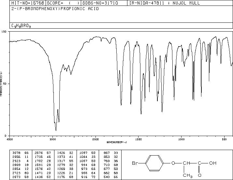The image size is (233, 180).
Task: Click the 3078 peak table entry
Action: (x=17, y=153)
